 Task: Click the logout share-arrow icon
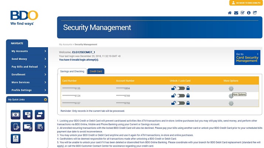coord(255,13)
